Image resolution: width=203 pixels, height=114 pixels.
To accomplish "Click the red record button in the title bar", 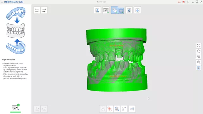I will [183, 2].
